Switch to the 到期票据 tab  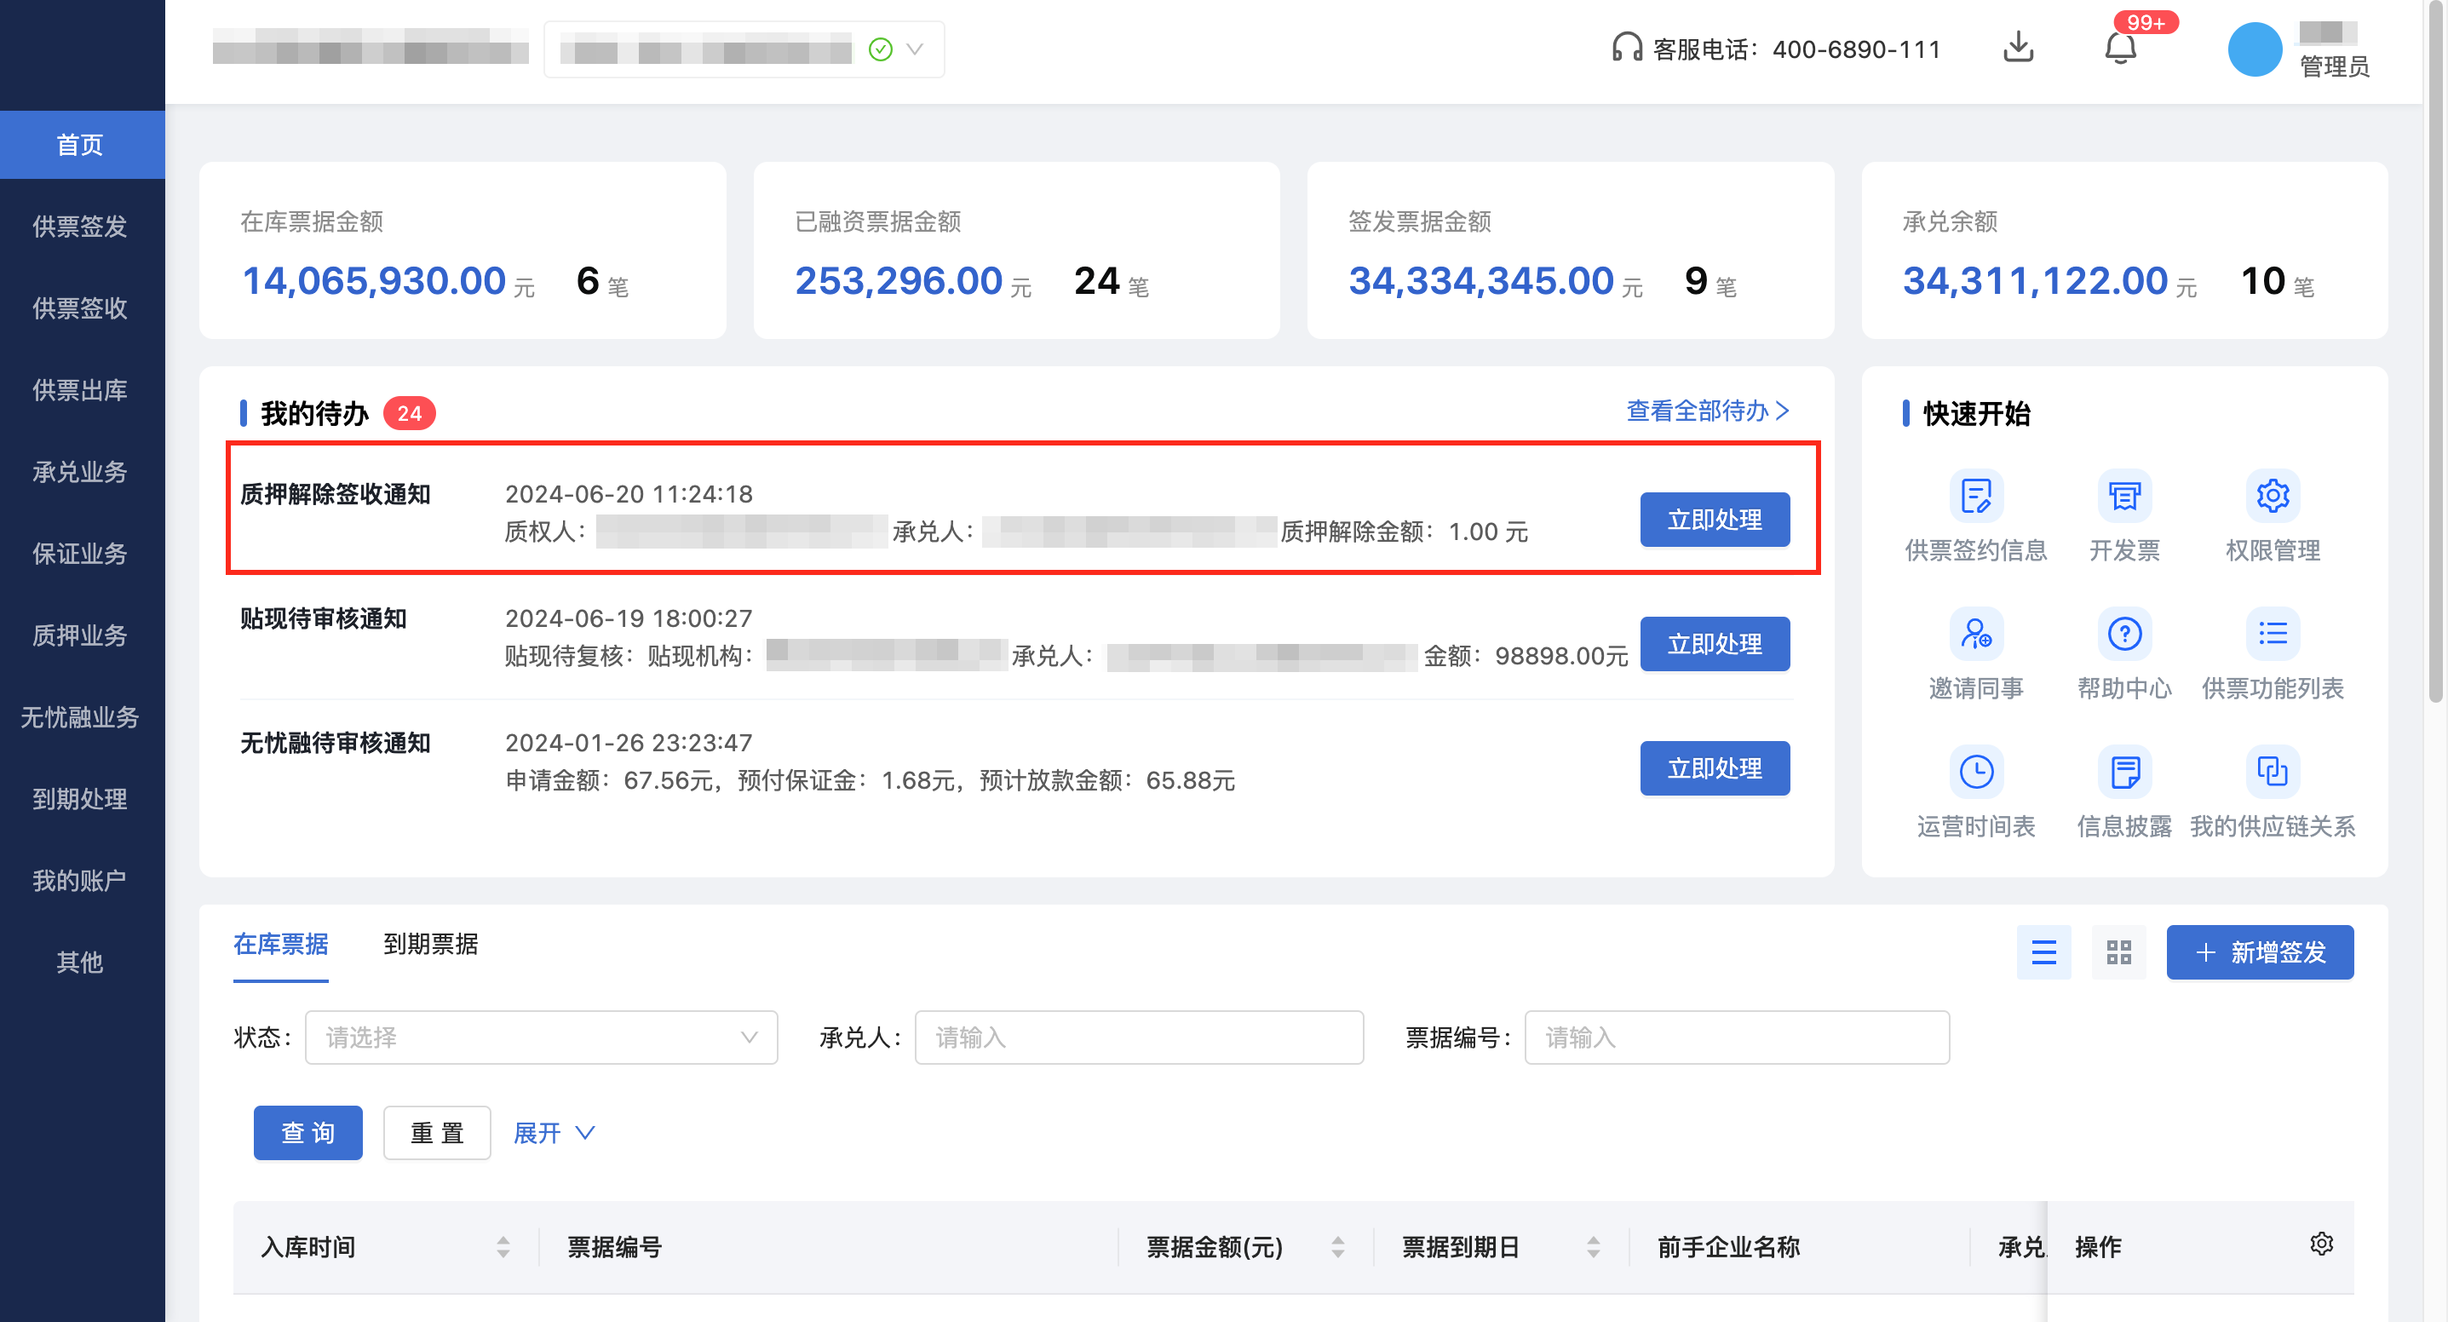(x=430, y=946)
